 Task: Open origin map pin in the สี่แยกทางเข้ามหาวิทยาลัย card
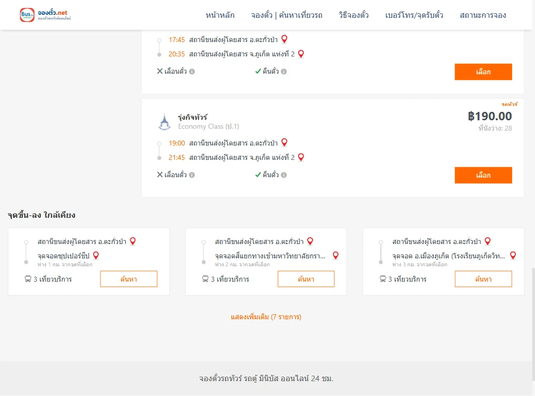310,241
